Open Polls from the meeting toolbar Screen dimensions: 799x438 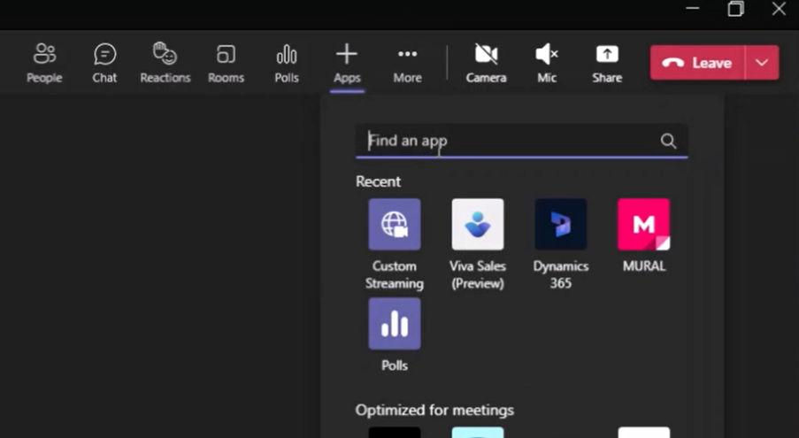point(287,63)
